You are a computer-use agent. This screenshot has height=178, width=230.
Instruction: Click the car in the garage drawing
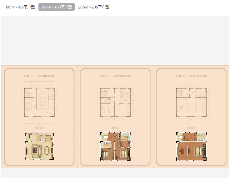point(41,98)
